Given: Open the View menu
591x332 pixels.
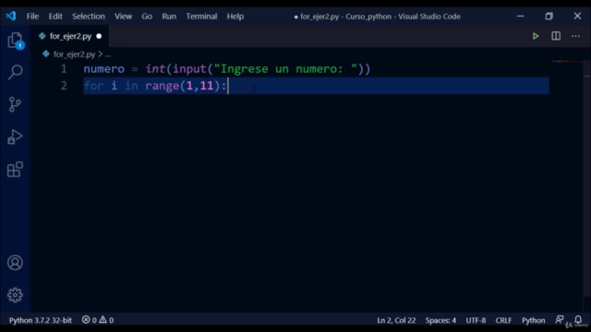Looking at the screenshot, I should tap(123, 17).
